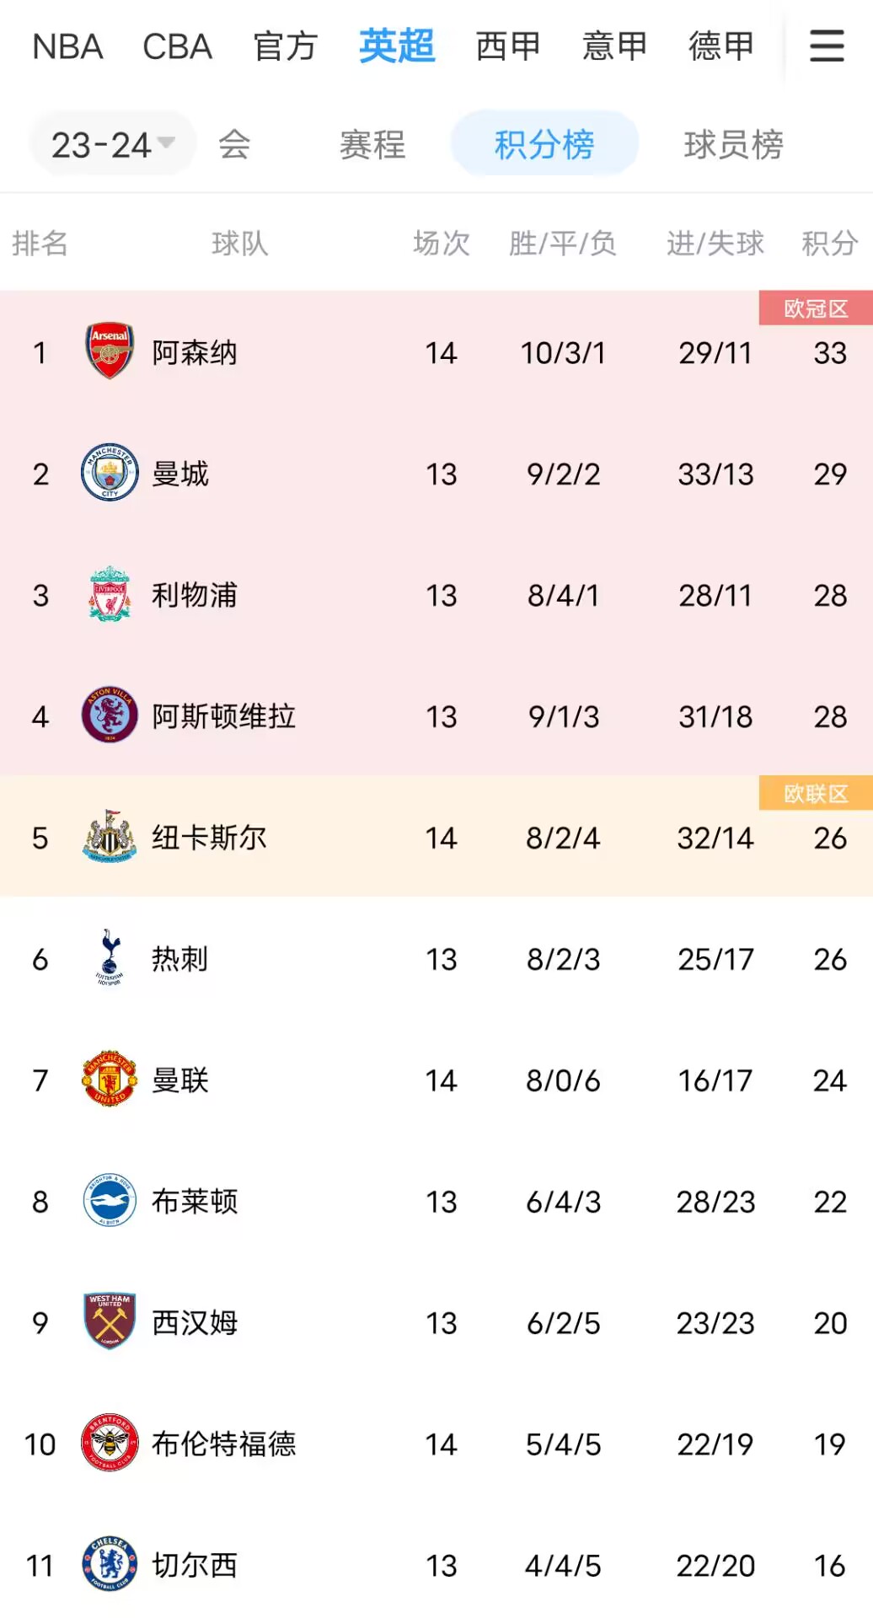This screenshot has width=873, height=1618.
Task: Open the 赛程 schedule tab
Action: [372, 144]
